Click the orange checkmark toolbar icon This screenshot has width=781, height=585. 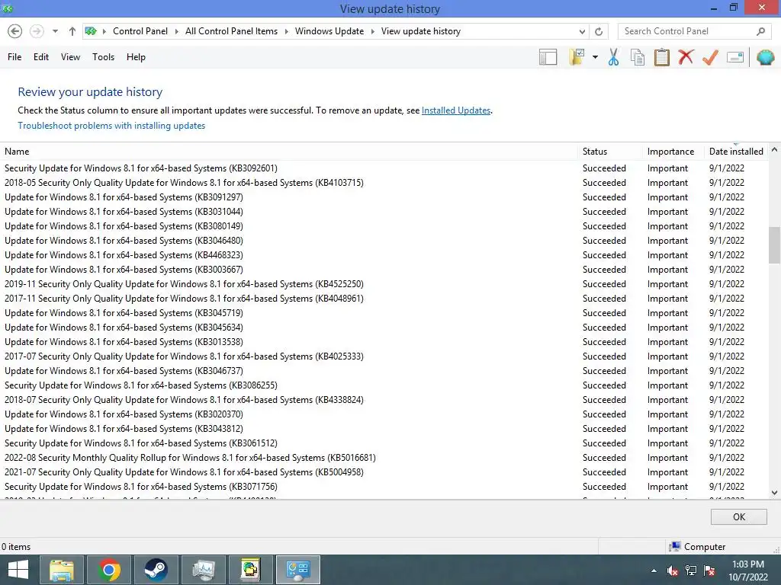(x=710, y=57)
